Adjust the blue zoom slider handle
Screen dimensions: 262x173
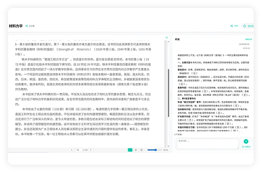click(155, 150)
